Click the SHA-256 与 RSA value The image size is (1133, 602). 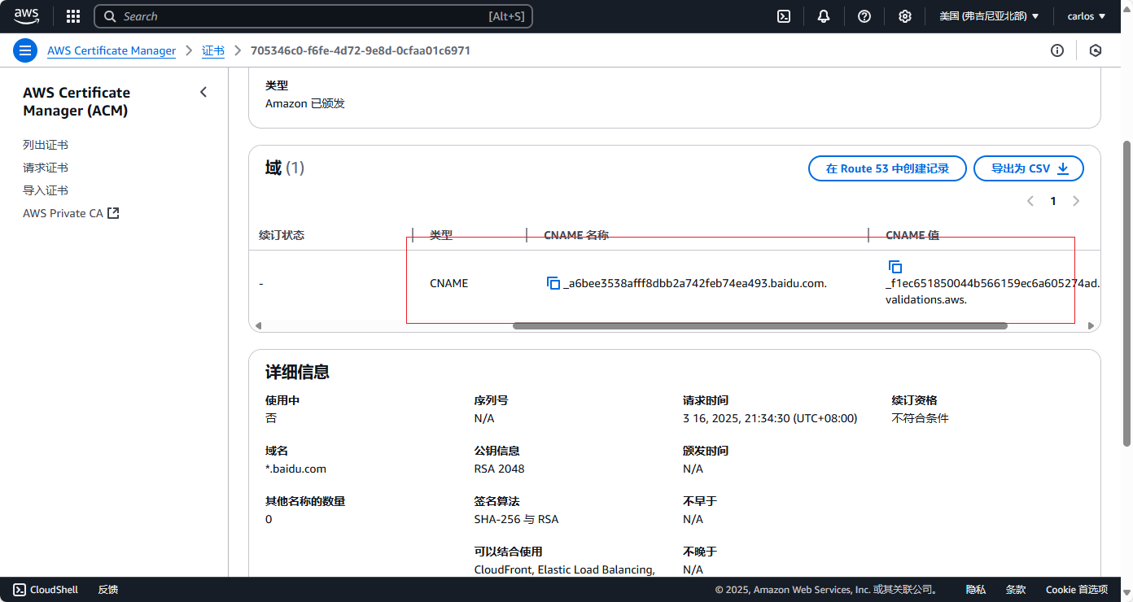(x=516, y=519)
